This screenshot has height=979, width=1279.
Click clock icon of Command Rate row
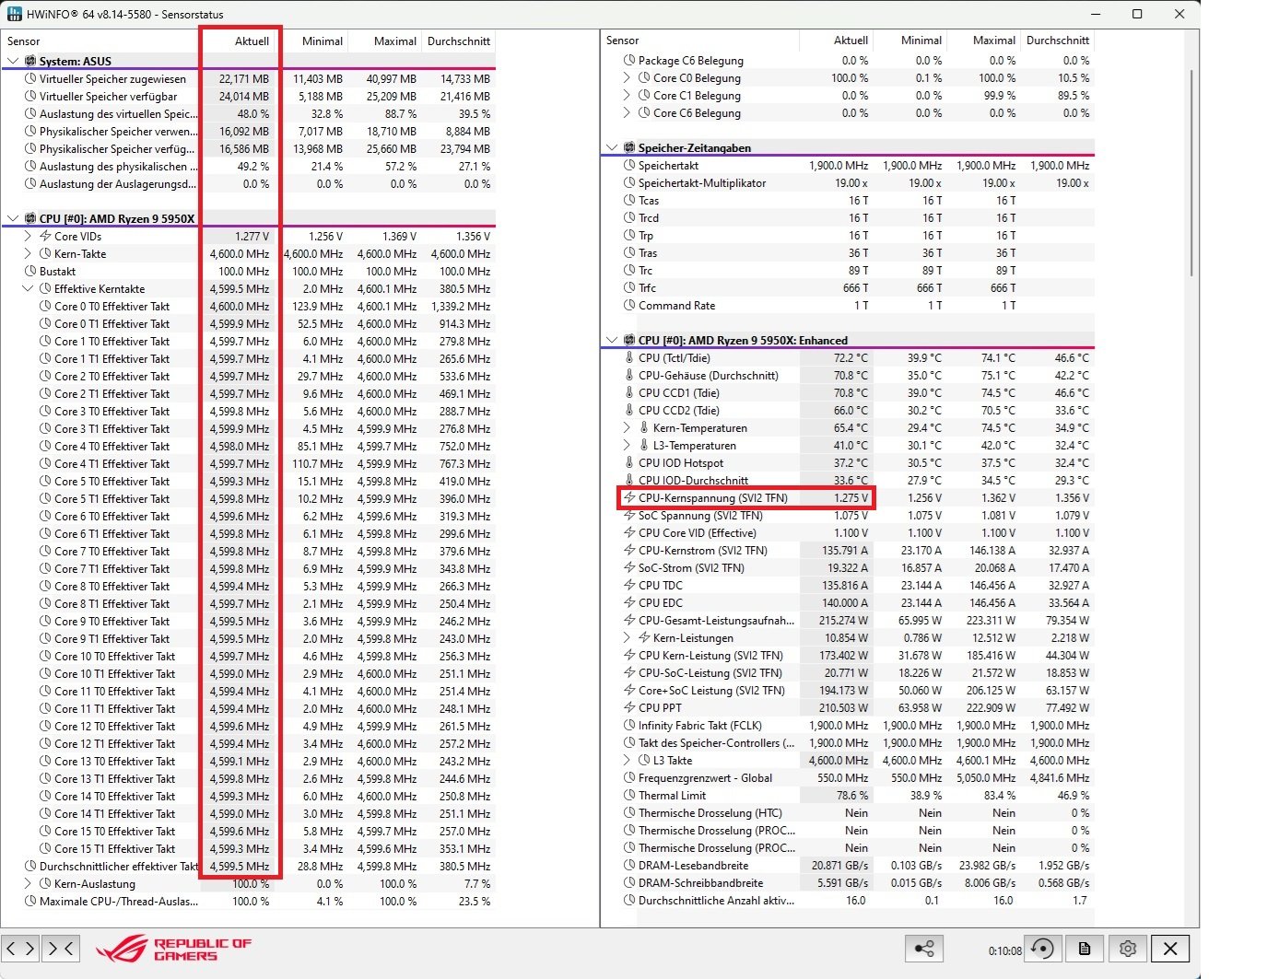click(629, 305)
